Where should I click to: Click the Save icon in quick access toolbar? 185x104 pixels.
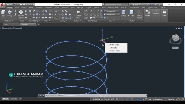point(14,5)
